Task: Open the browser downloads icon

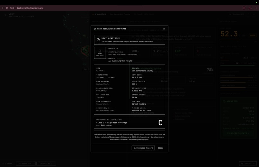Action: [x=250, y=8]
